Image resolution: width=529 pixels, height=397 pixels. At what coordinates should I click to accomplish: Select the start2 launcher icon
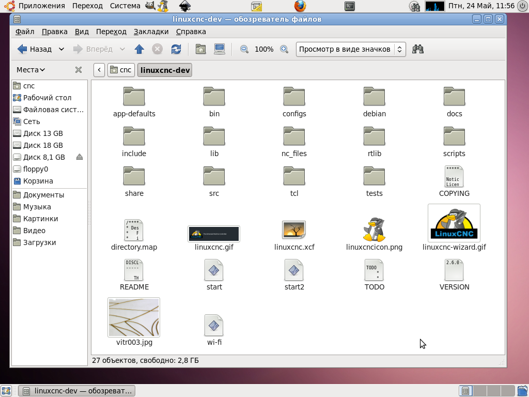(294, 270)
